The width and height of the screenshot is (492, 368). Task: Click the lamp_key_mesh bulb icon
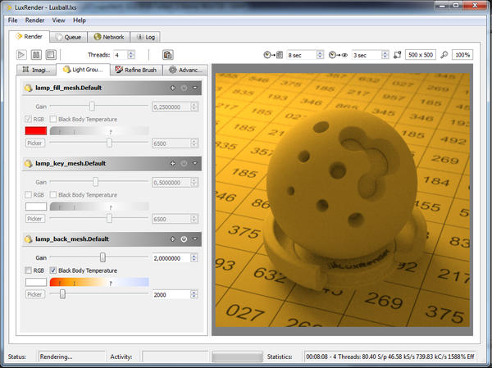coord(28,163)
